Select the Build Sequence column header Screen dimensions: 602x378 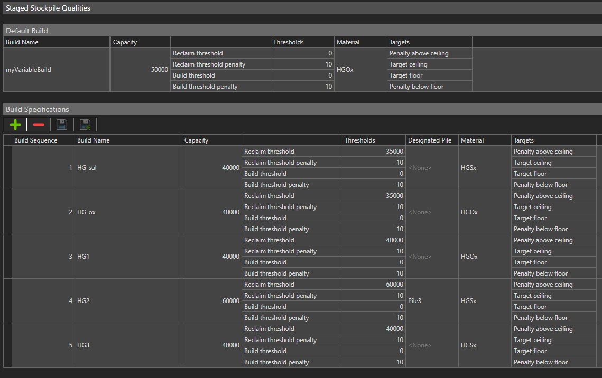(x=42, y=140)
